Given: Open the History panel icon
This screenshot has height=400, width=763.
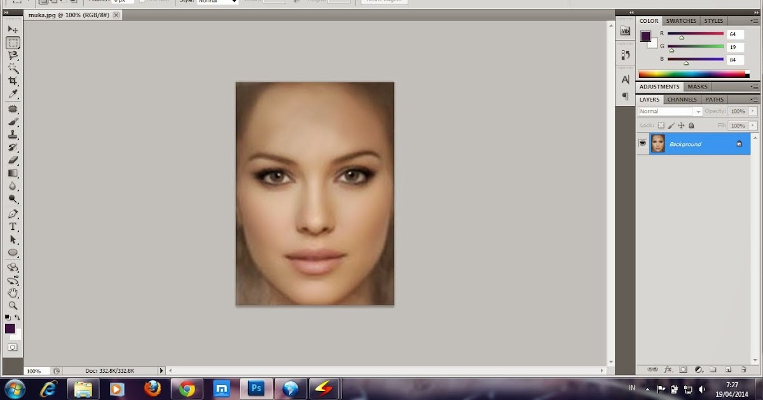Looking at the screenshot, I should click(625, 55).
